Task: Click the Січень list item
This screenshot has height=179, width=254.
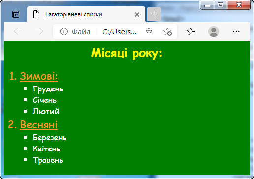Action: [45, 100]
